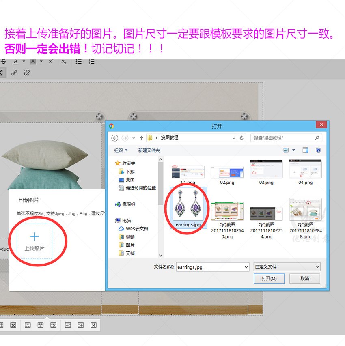Image resolution: width=345 pixels, height=346 pixels.
Task: Select the unlink icon
Action: coord(27,73)
